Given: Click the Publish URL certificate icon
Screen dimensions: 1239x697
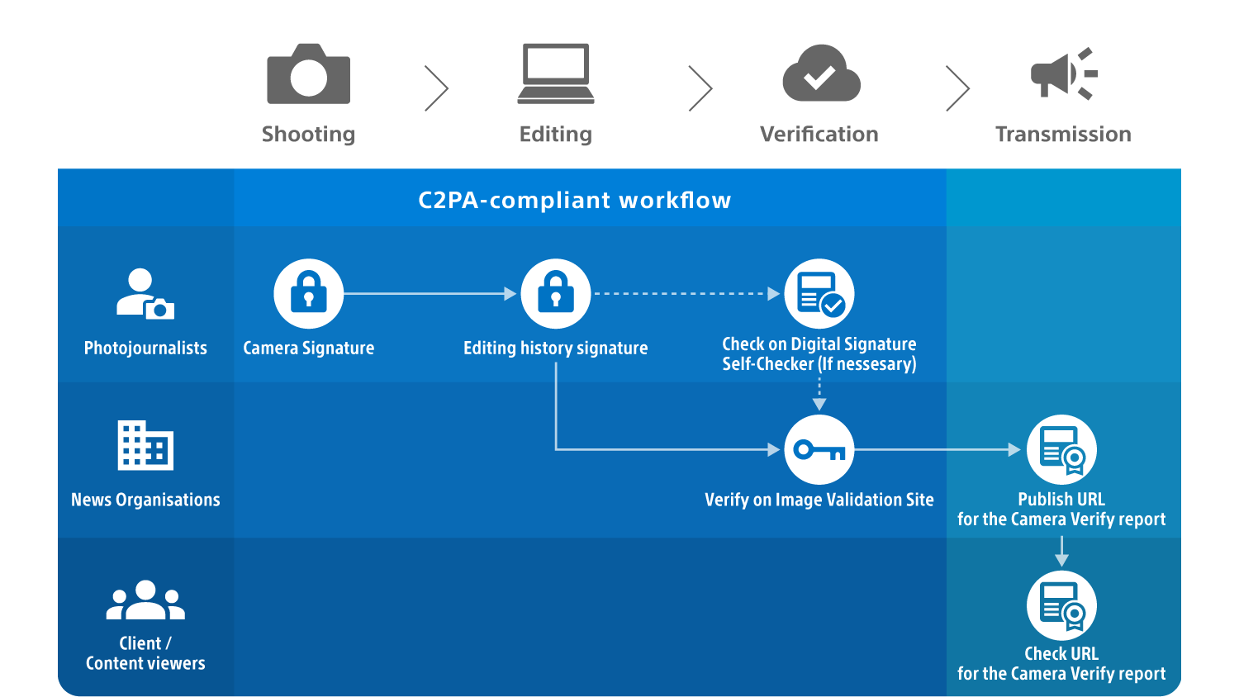Looking at the screenshot, I should click(1061, 450).
